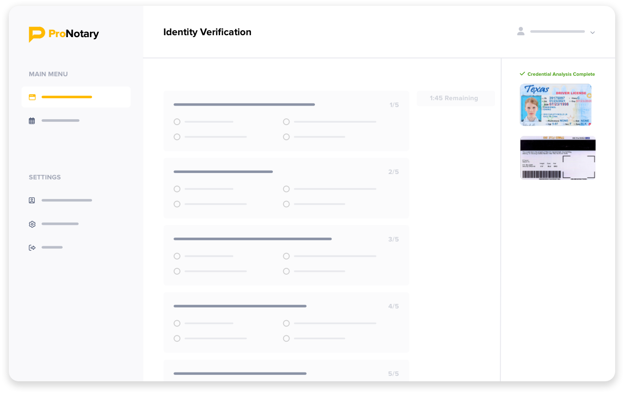This screenshot has height=393, width=624.
Task: Click the account name field in header
Action: [x=557, y=31]
